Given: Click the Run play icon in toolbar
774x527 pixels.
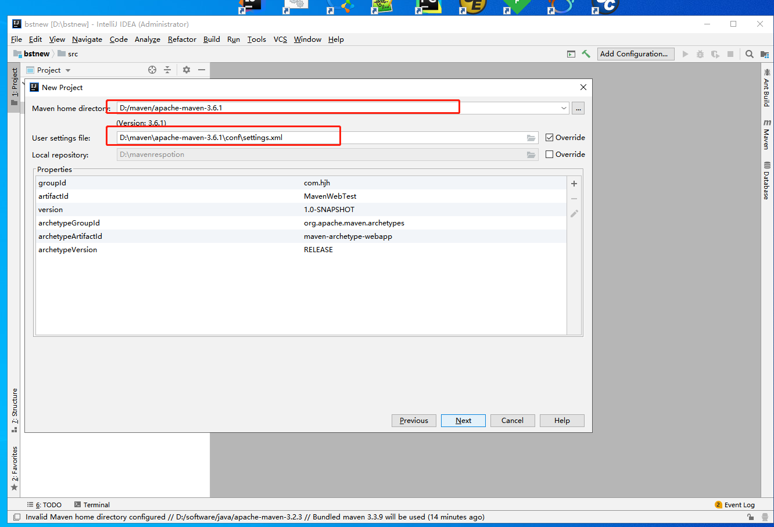Looking at the screenshot, I should point(685,54).
